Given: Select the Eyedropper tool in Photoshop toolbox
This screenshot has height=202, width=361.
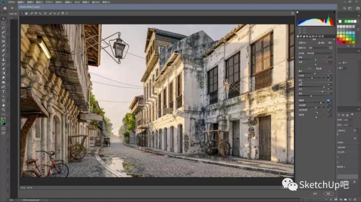Looking at the screenshot, I should point(3,46).
